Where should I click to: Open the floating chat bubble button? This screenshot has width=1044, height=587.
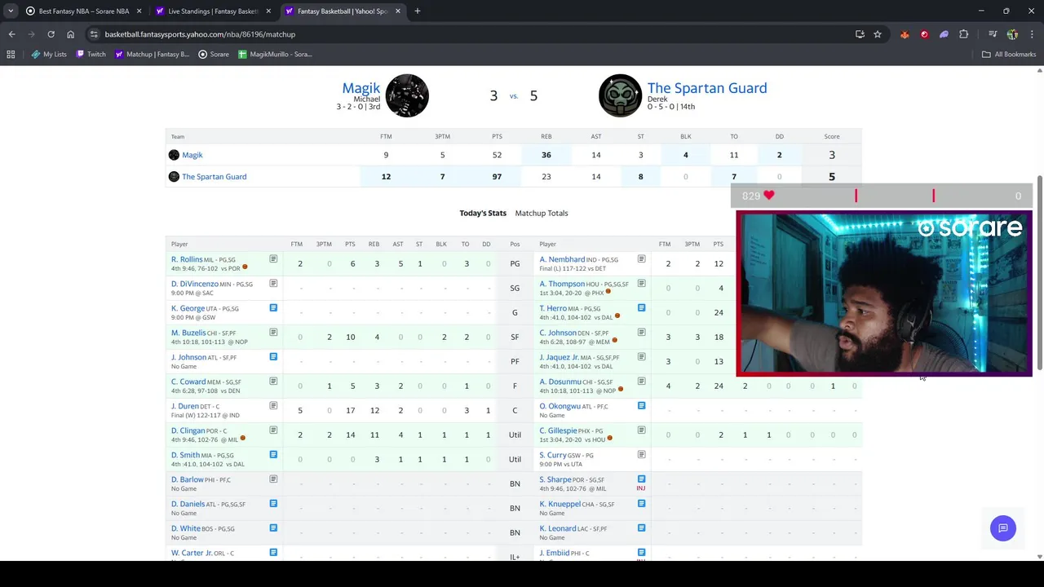(1003, 527)
